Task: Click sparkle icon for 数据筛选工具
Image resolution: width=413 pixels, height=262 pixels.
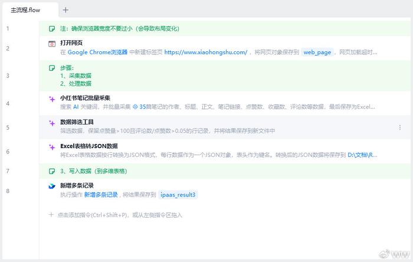Action: pyautogui.click(x=52, y=123)
